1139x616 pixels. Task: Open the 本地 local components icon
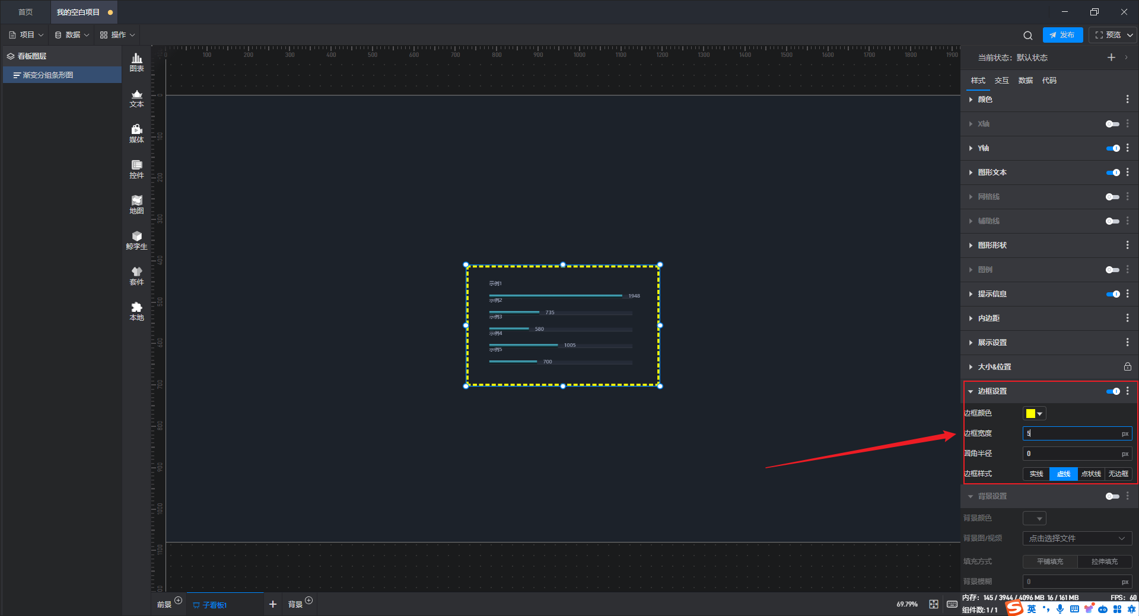(136, 311)
